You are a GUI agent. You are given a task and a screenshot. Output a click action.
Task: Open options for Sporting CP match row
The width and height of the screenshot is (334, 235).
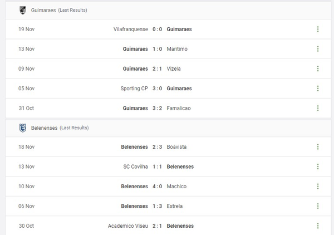coord(318,89)
